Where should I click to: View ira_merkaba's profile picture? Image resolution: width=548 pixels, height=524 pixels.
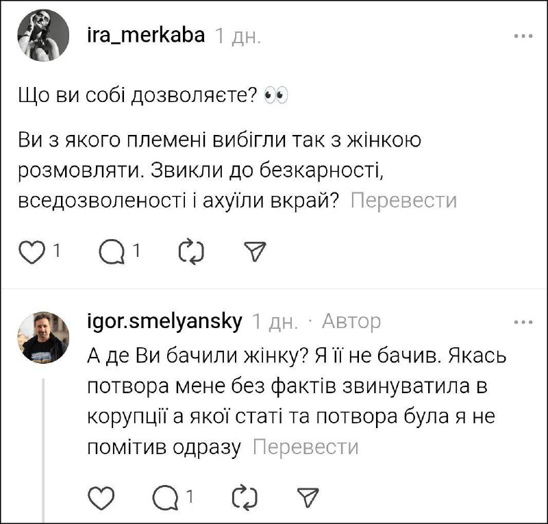42,36
